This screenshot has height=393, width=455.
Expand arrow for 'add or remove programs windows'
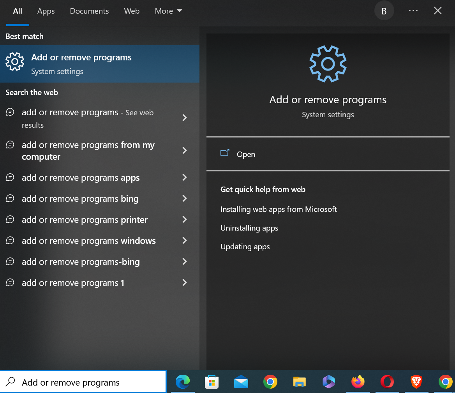(x=185, y=240)
